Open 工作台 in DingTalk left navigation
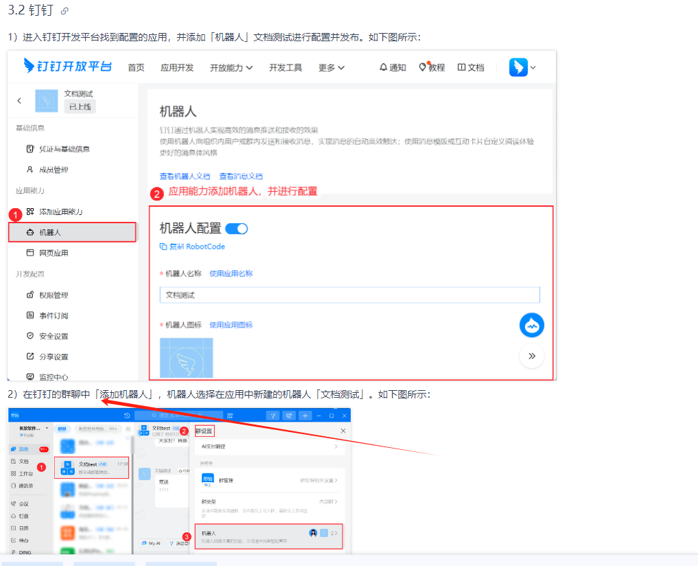The height and width of the screenshot is (566, 698). [22, 474]
